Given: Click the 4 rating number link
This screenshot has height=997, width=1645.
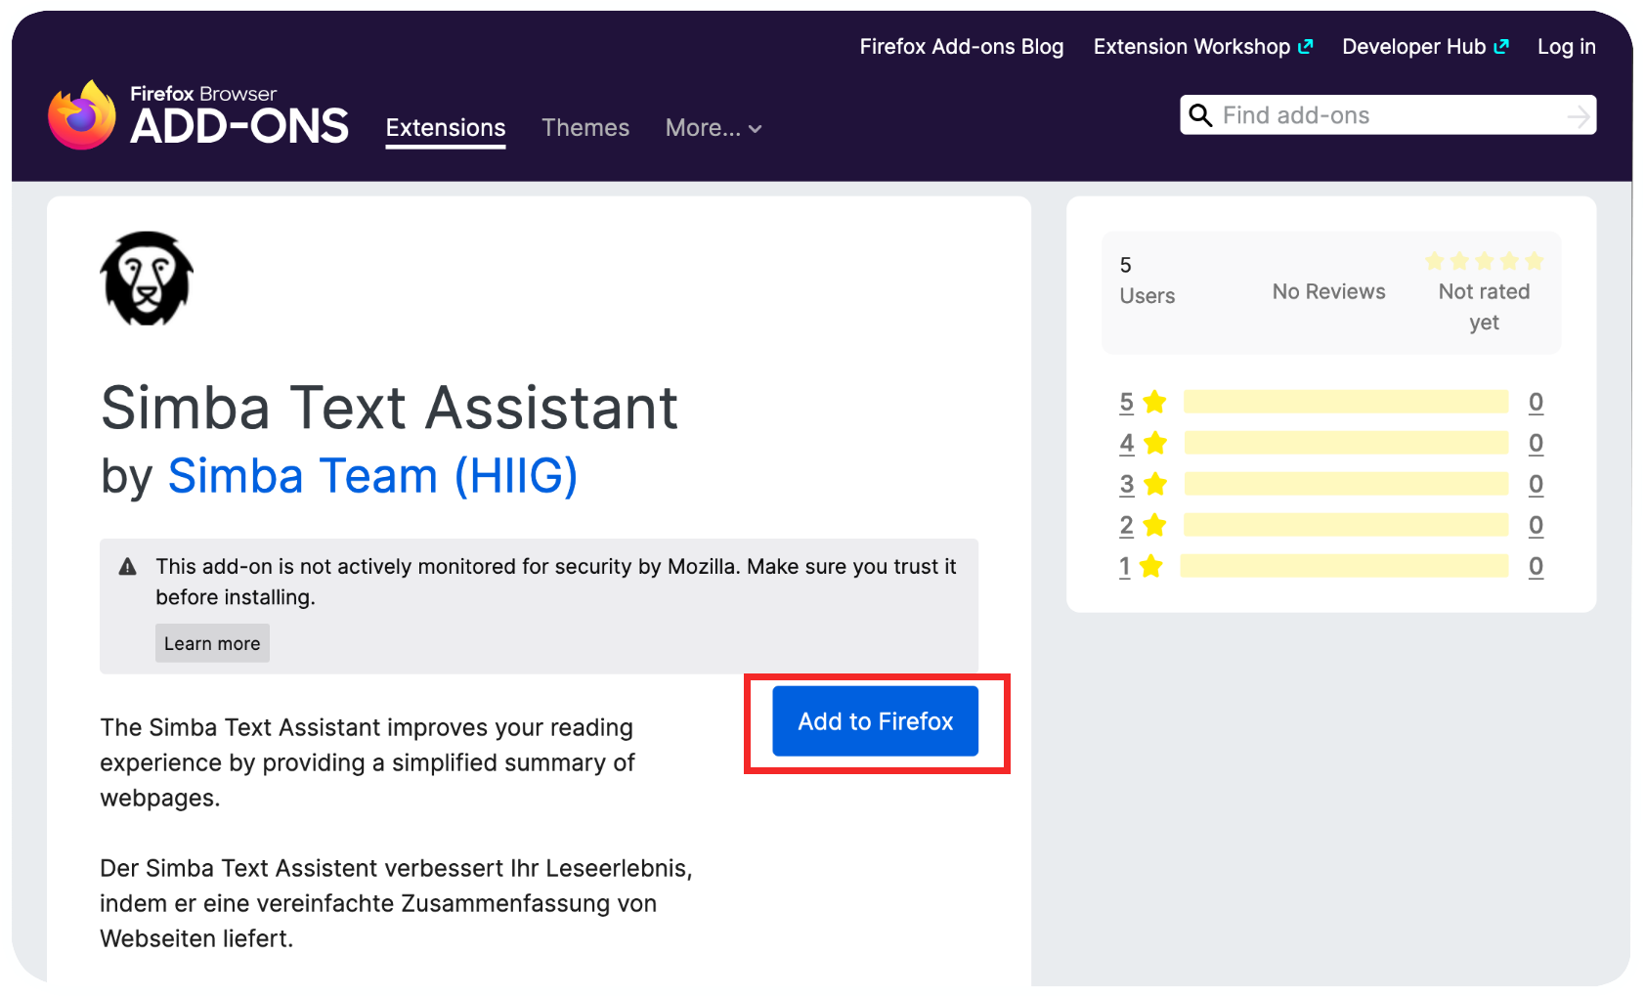Looking at the screenshot, I should click(1127, 443).
